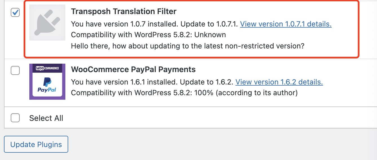Screen dimensions: 377x160
Task: Click the Transposh grey plug icon
Action: coord(47,23)
